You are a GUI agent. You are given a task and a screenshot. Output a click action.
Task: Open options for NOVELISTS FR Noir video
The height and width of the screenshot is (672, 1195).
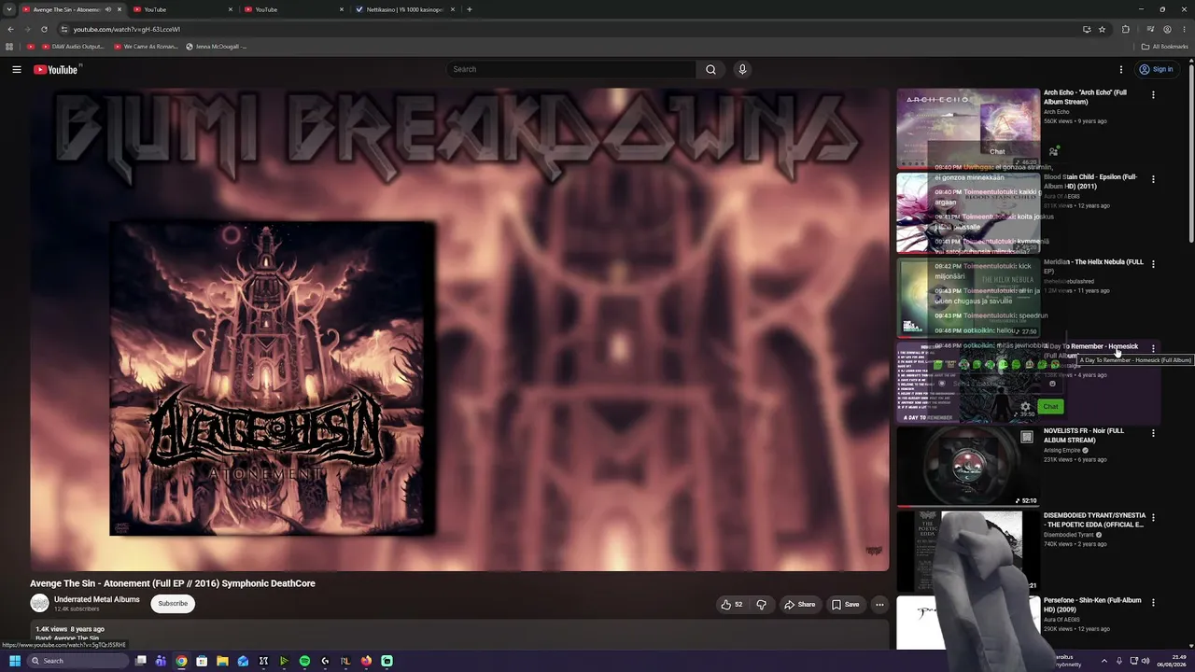click(x=1153, y=433)
